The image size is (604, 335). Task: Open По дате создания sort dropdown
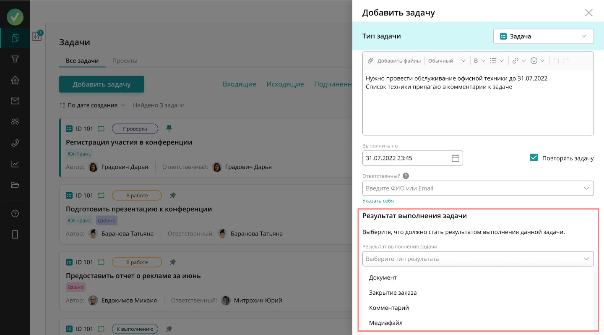92,105
